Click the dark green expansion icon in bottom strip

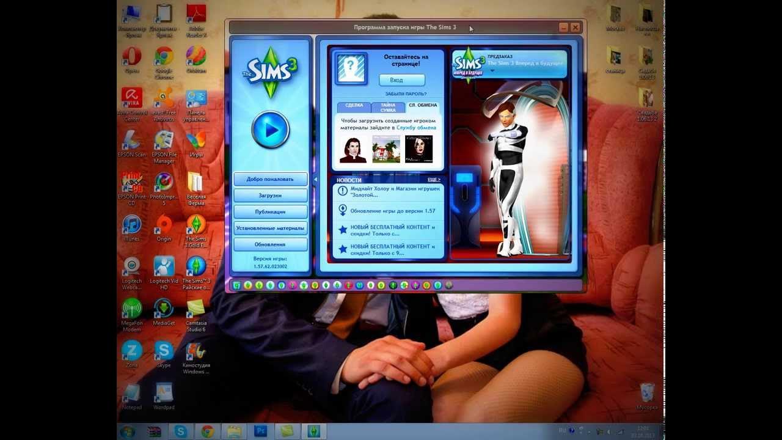click(x=393, y=285)
